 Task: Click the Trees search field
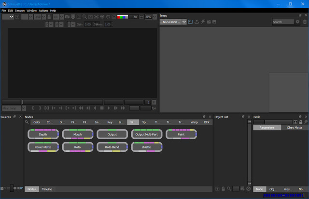click(x=282, y=22)
